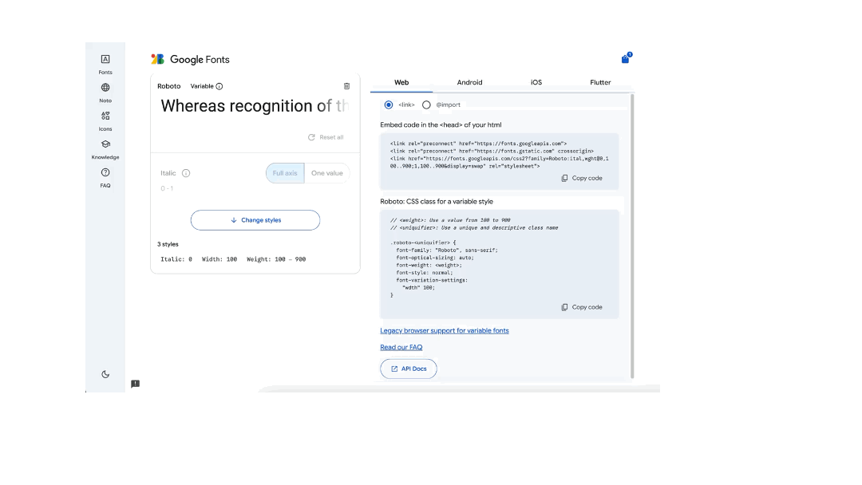The image size is (862, 485).
Task: Copy code for the embed link snippet
Action: pos(582,178)
